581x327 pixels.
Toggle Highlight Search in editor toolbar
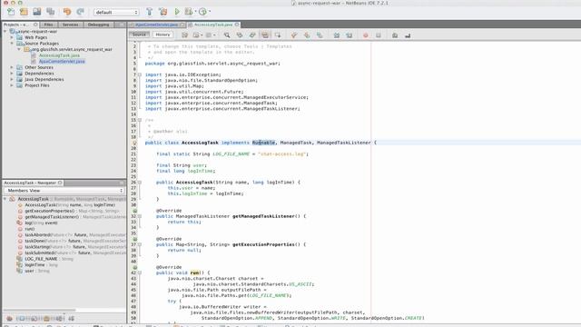coord(265,35)
